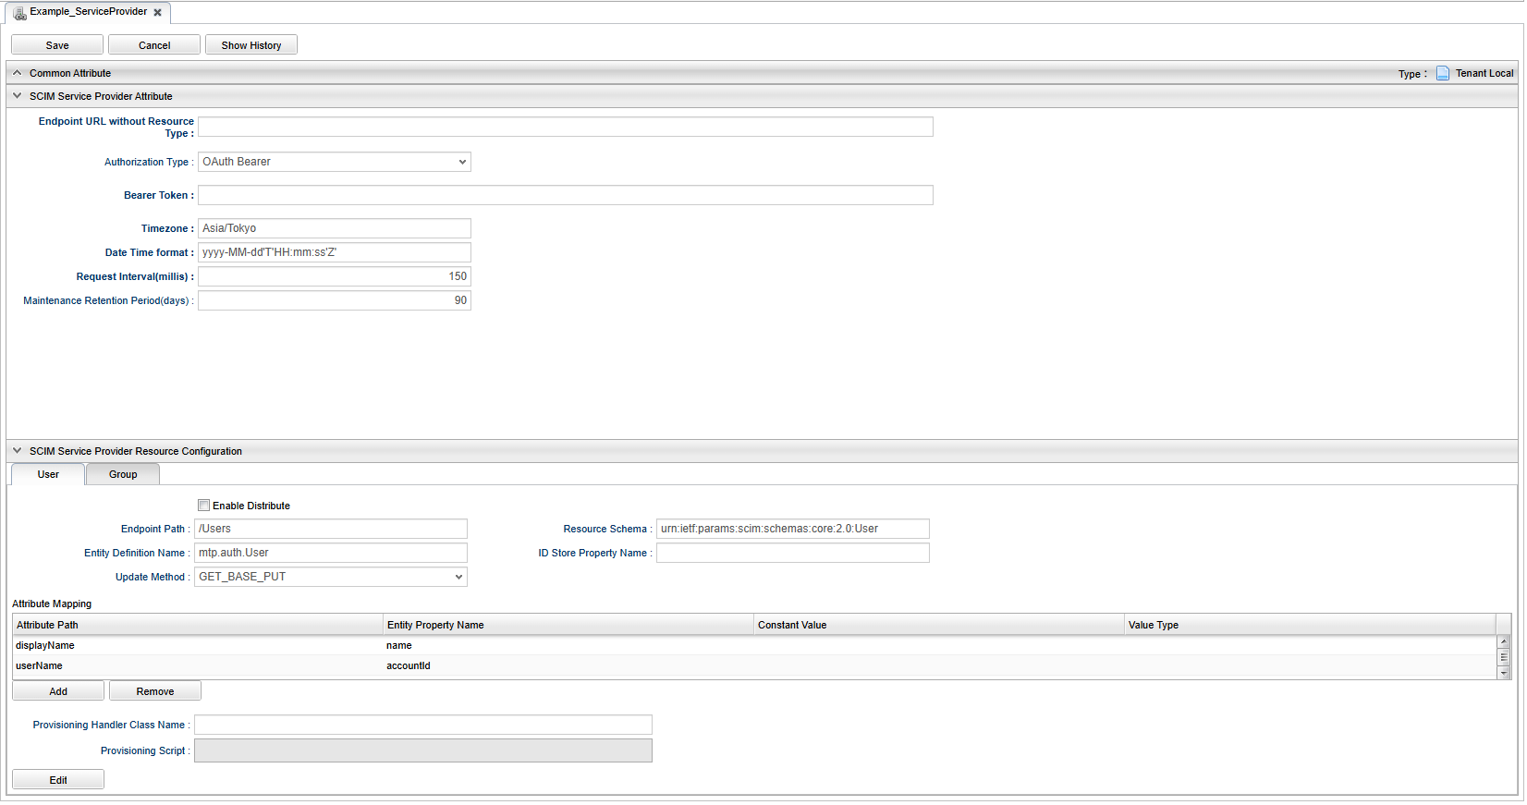Click the Resource Schema field
1527x805 pixels.
(x=793, y=529)
